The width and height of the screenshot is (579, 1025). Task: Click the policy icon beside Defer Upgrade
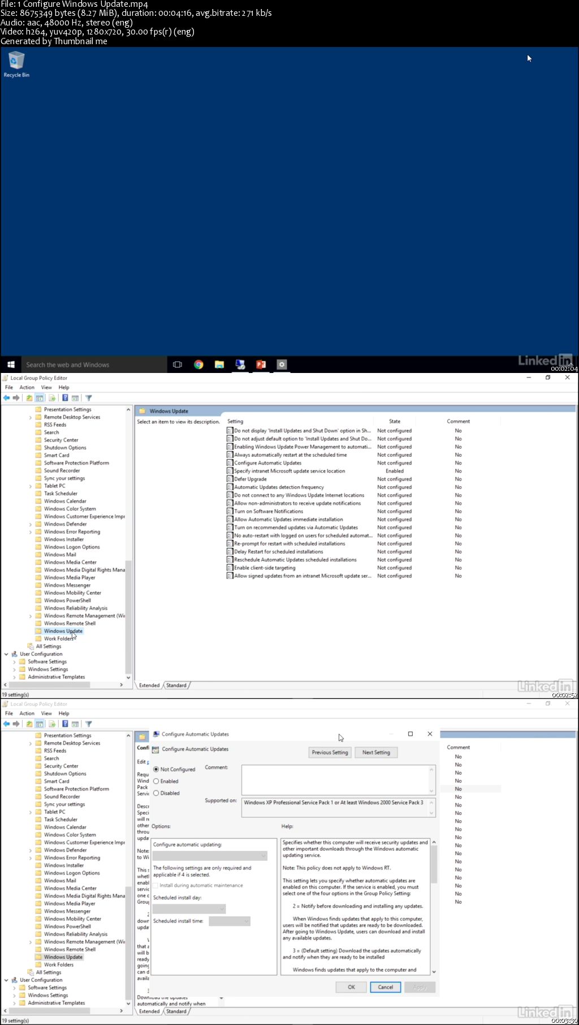[230, 479]
